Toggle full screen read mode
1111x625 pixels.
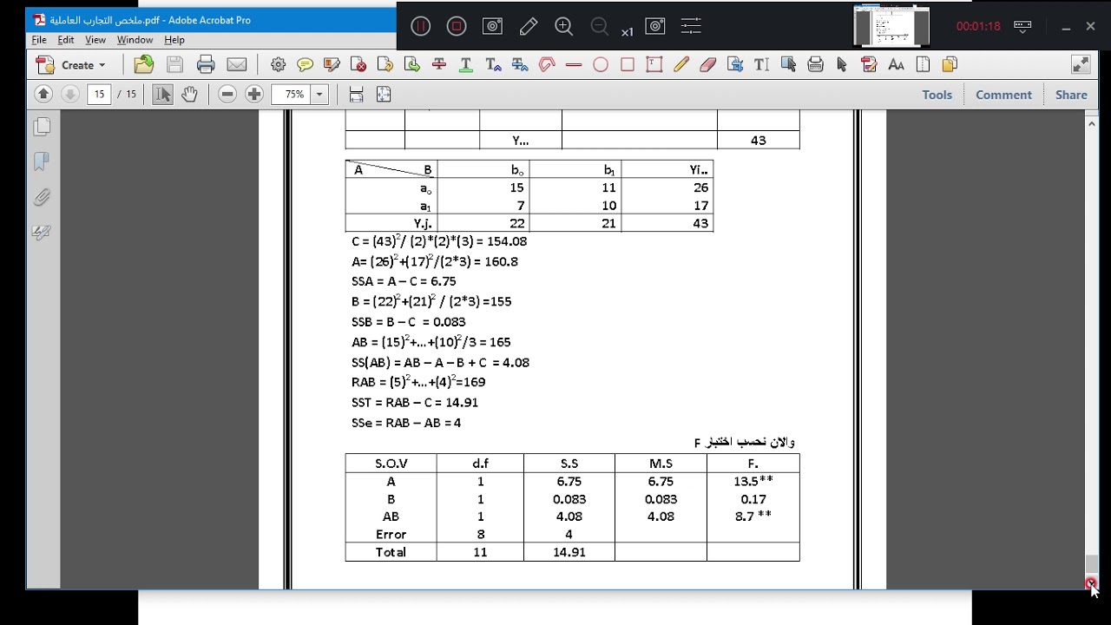1081,64
